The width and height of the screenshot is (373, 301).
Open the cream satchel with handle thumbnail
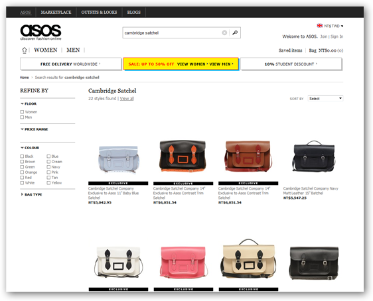[248, 259]
